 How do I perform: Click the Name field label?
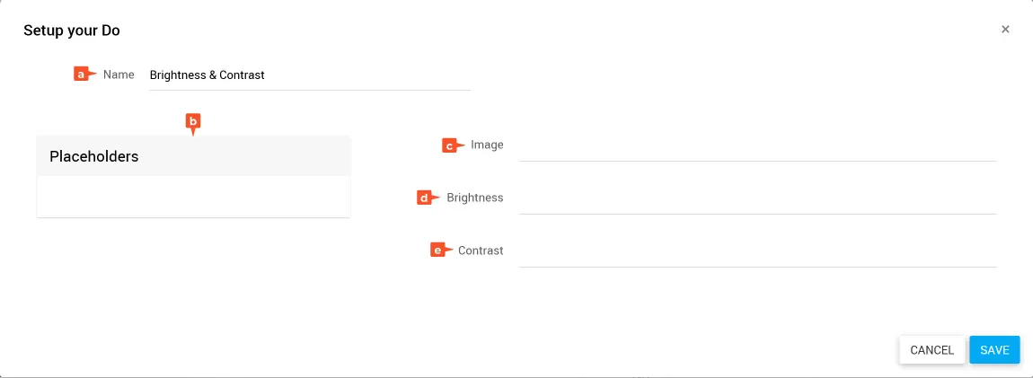point(119,75)
